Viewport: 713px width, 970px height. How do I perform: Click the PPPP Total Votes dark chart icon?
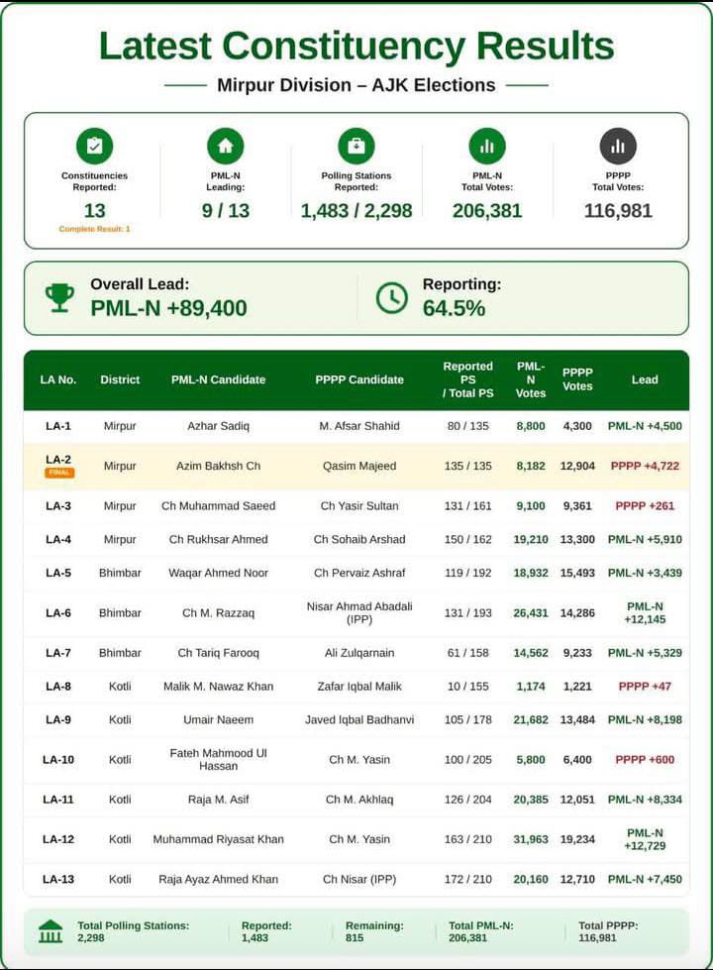tap(618, 146)
